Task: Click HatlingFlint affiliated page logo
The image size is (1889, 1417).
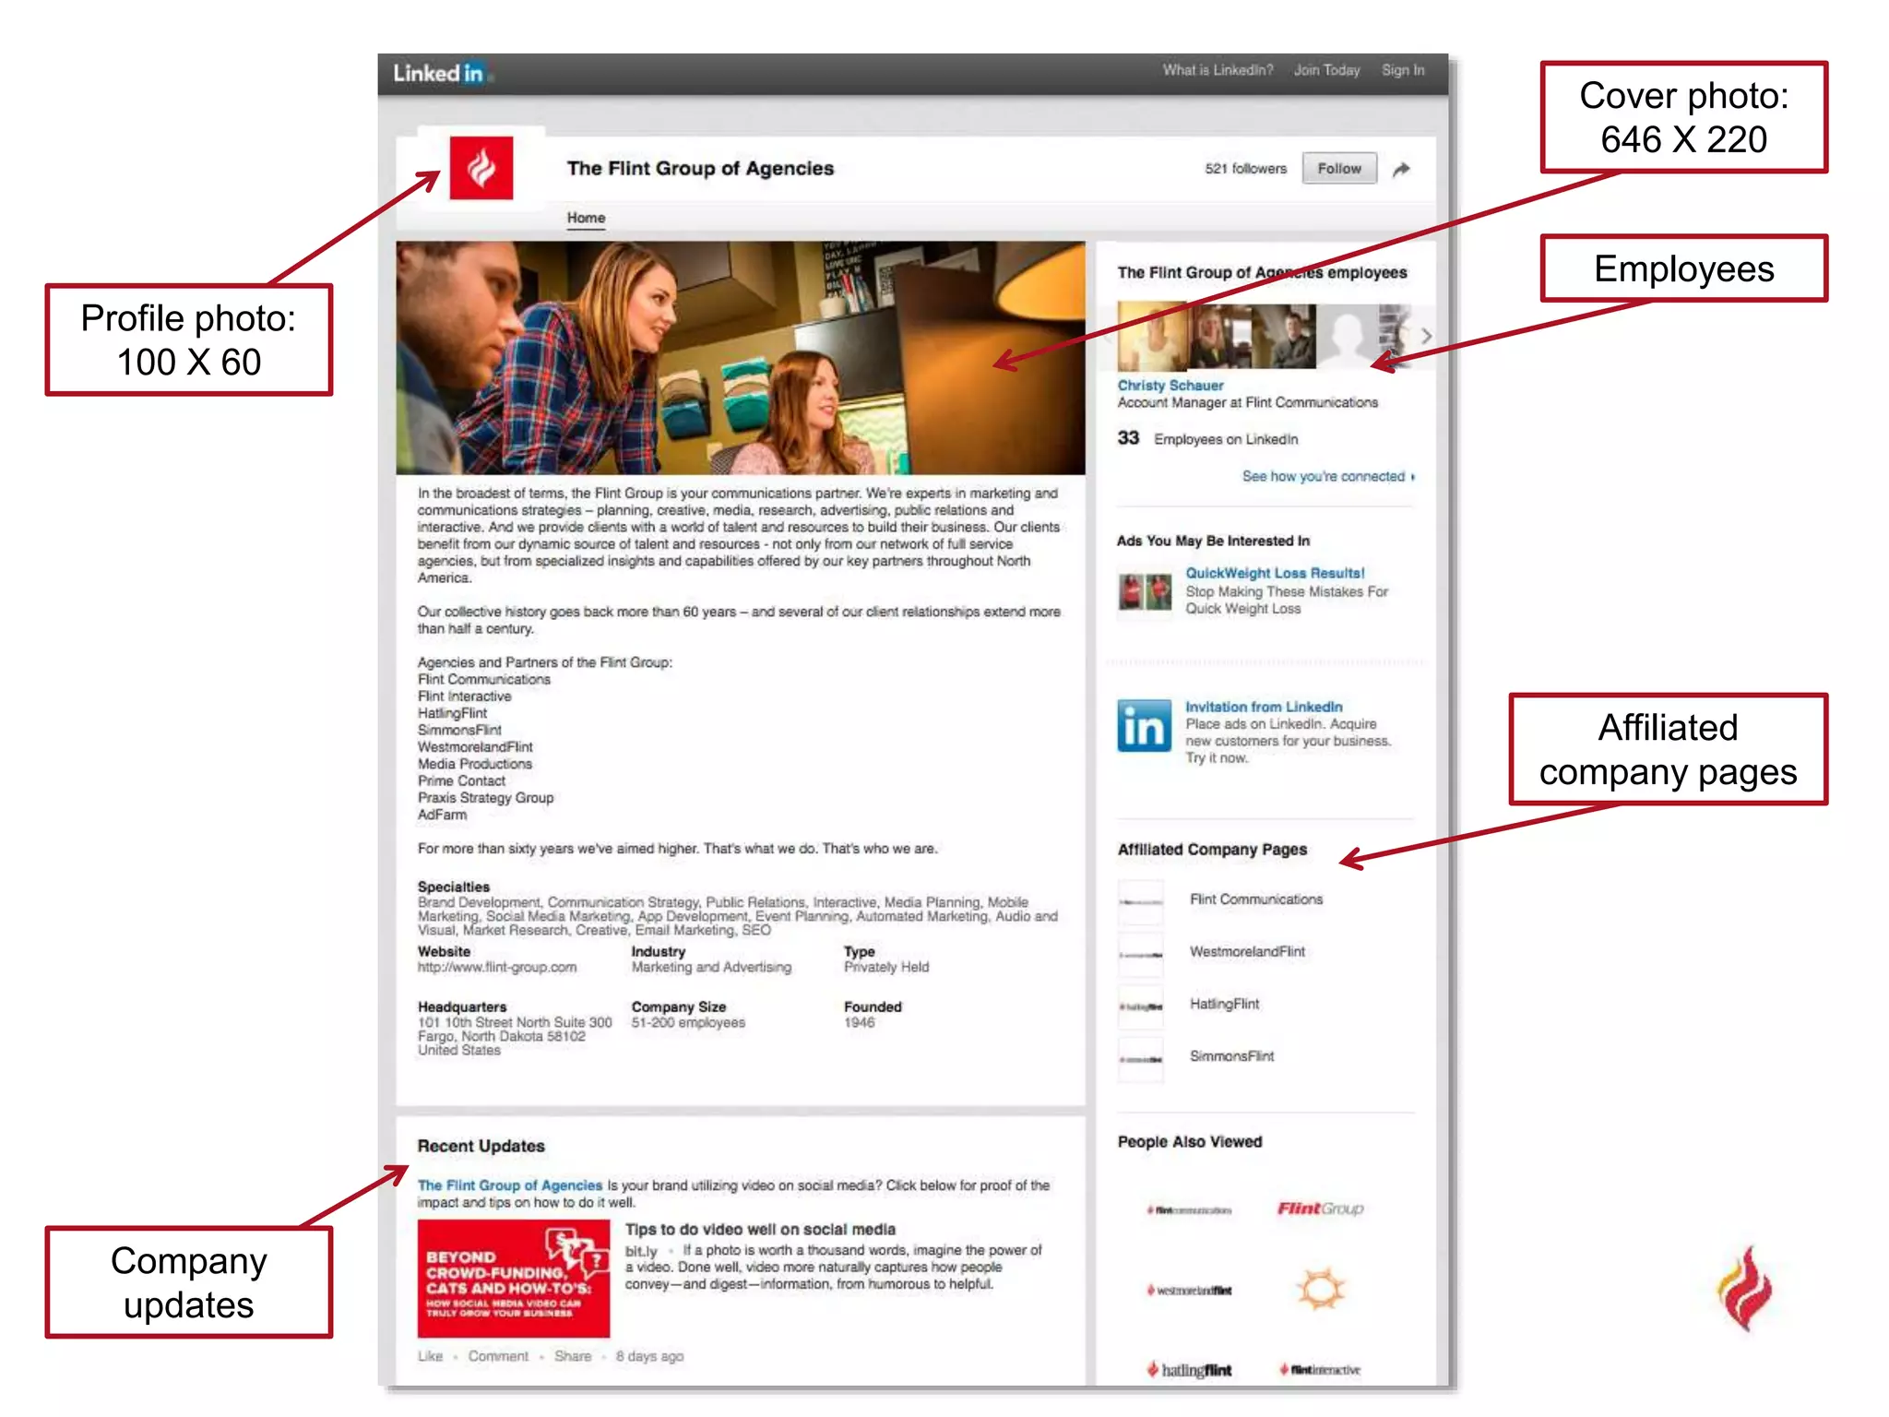Action: click(x=1141, y=1006)
